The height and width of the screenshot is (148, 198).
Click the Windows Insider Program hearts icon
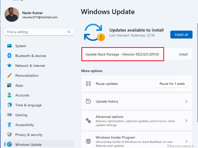pos(88,141)
